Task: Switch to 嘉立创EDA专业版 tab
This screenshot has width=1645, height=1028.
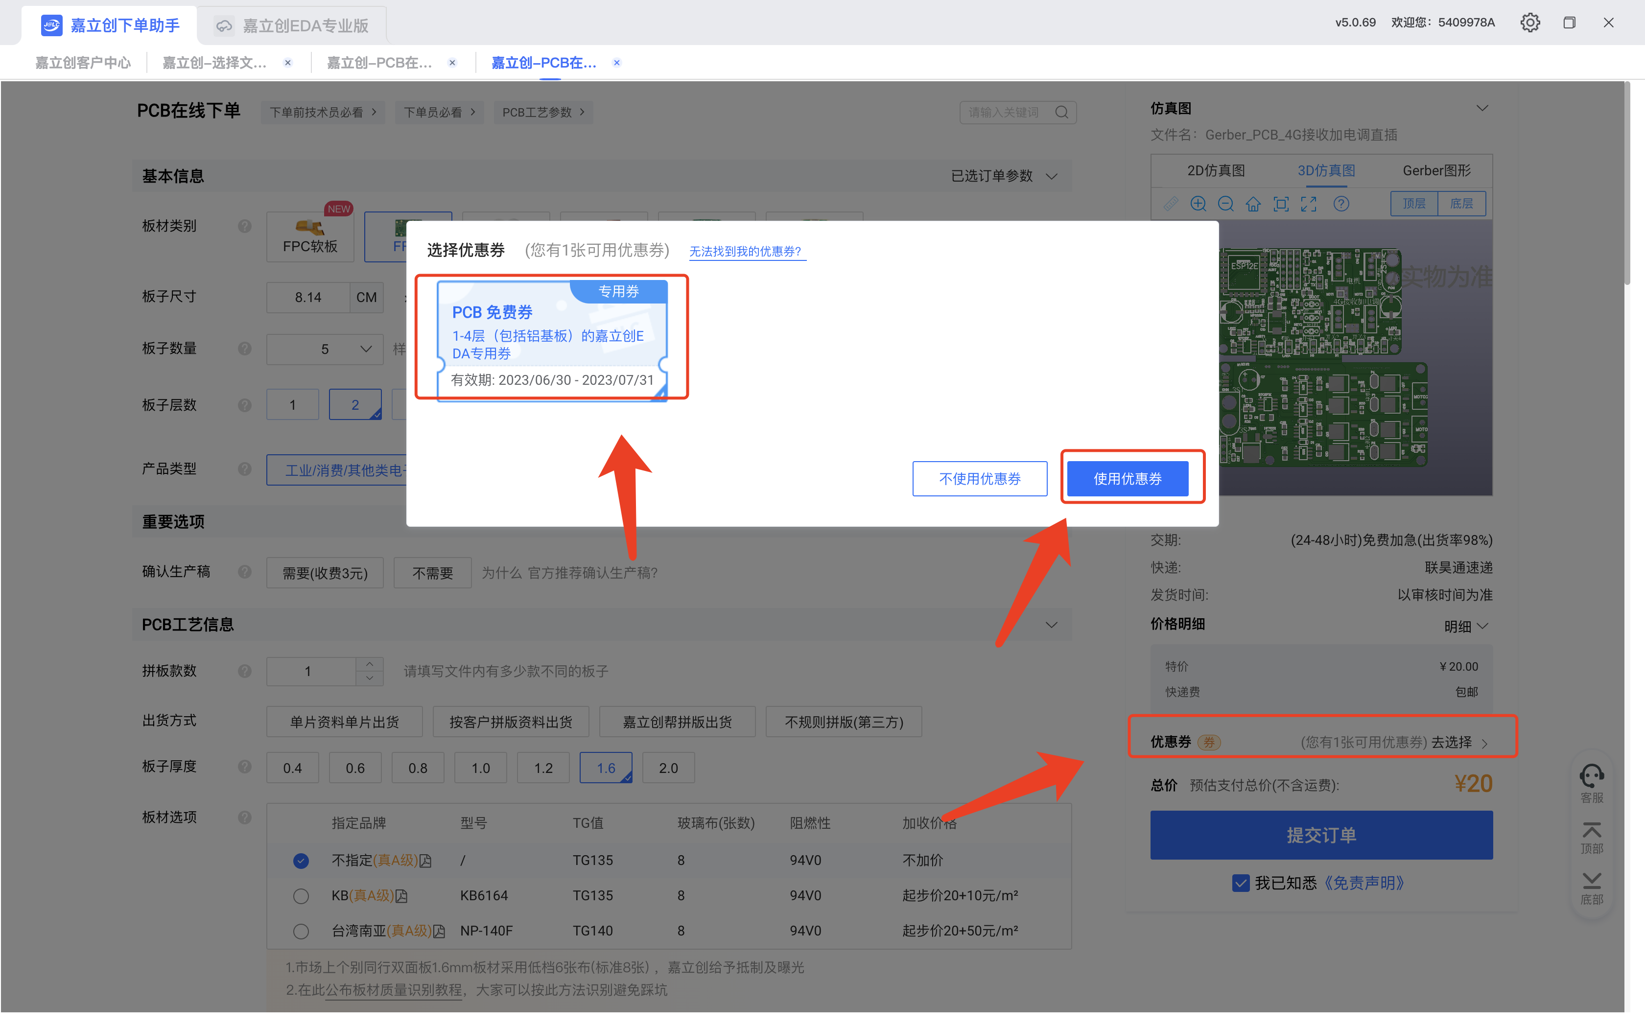Action: point(292,26)
